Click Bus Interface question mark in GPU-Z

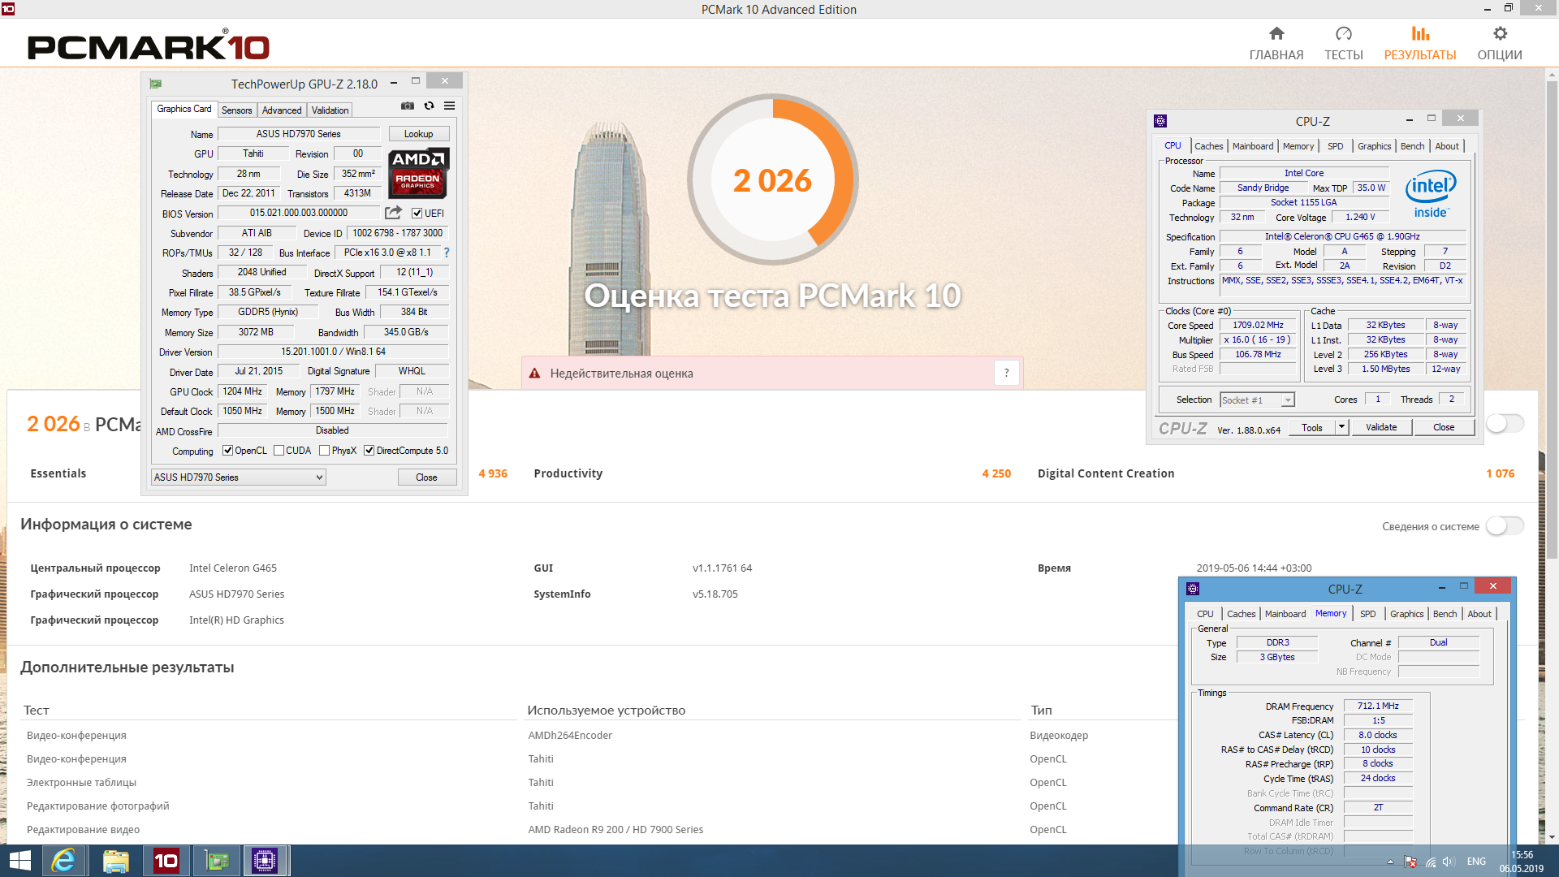447,253
